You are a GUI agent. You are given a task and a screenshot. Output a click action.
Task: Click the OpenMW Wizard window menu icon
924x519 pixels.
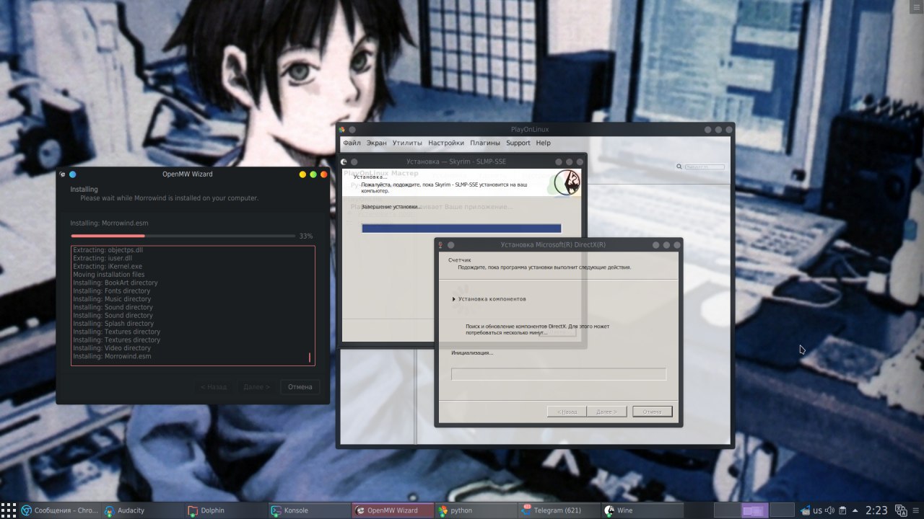click(x=63, y=174)
